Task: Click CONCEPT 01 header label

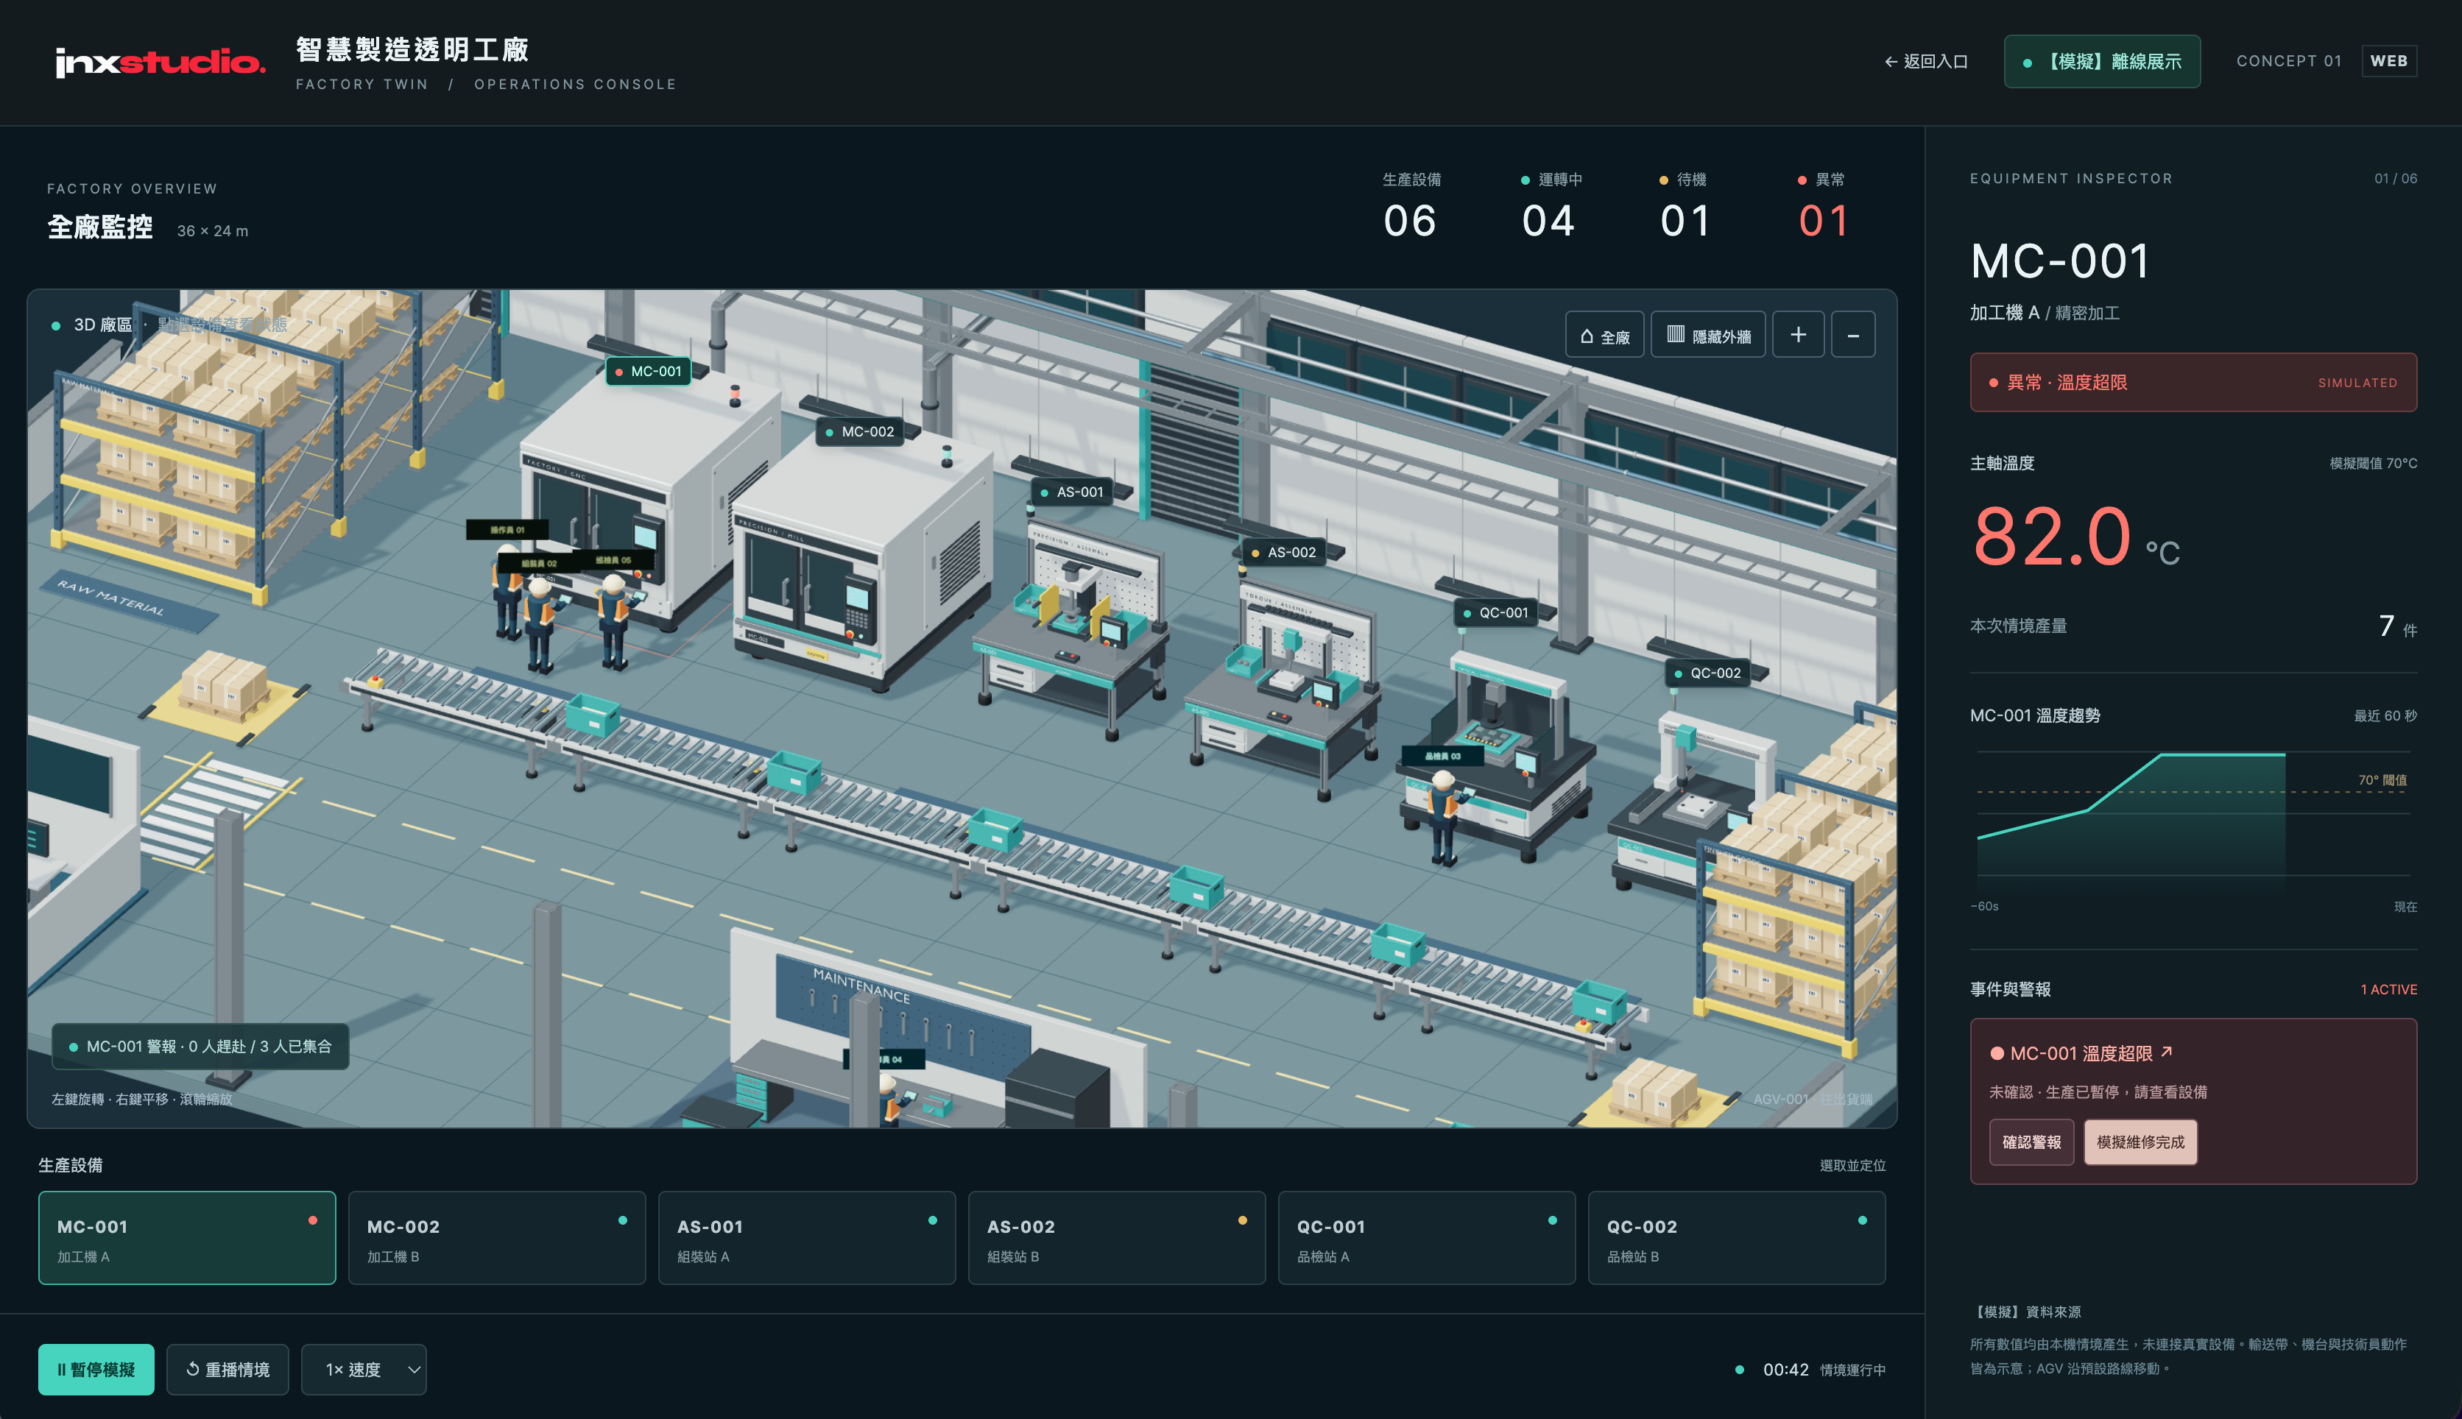Action: pyautogui.click(x=2288, y=61)
